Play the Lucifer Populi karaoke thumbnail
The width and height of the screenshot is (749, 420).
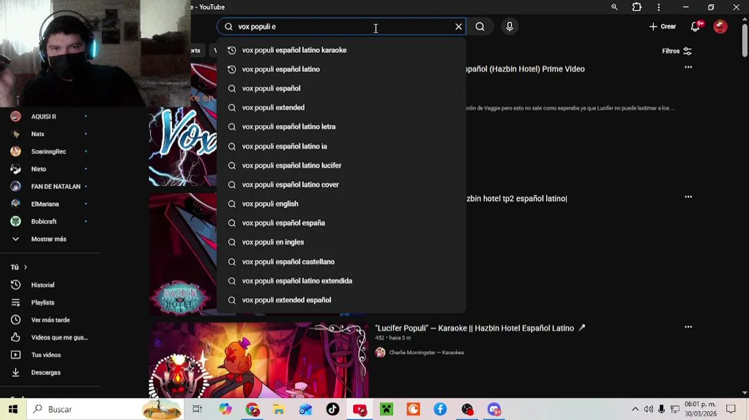click(x=259, y=360)
